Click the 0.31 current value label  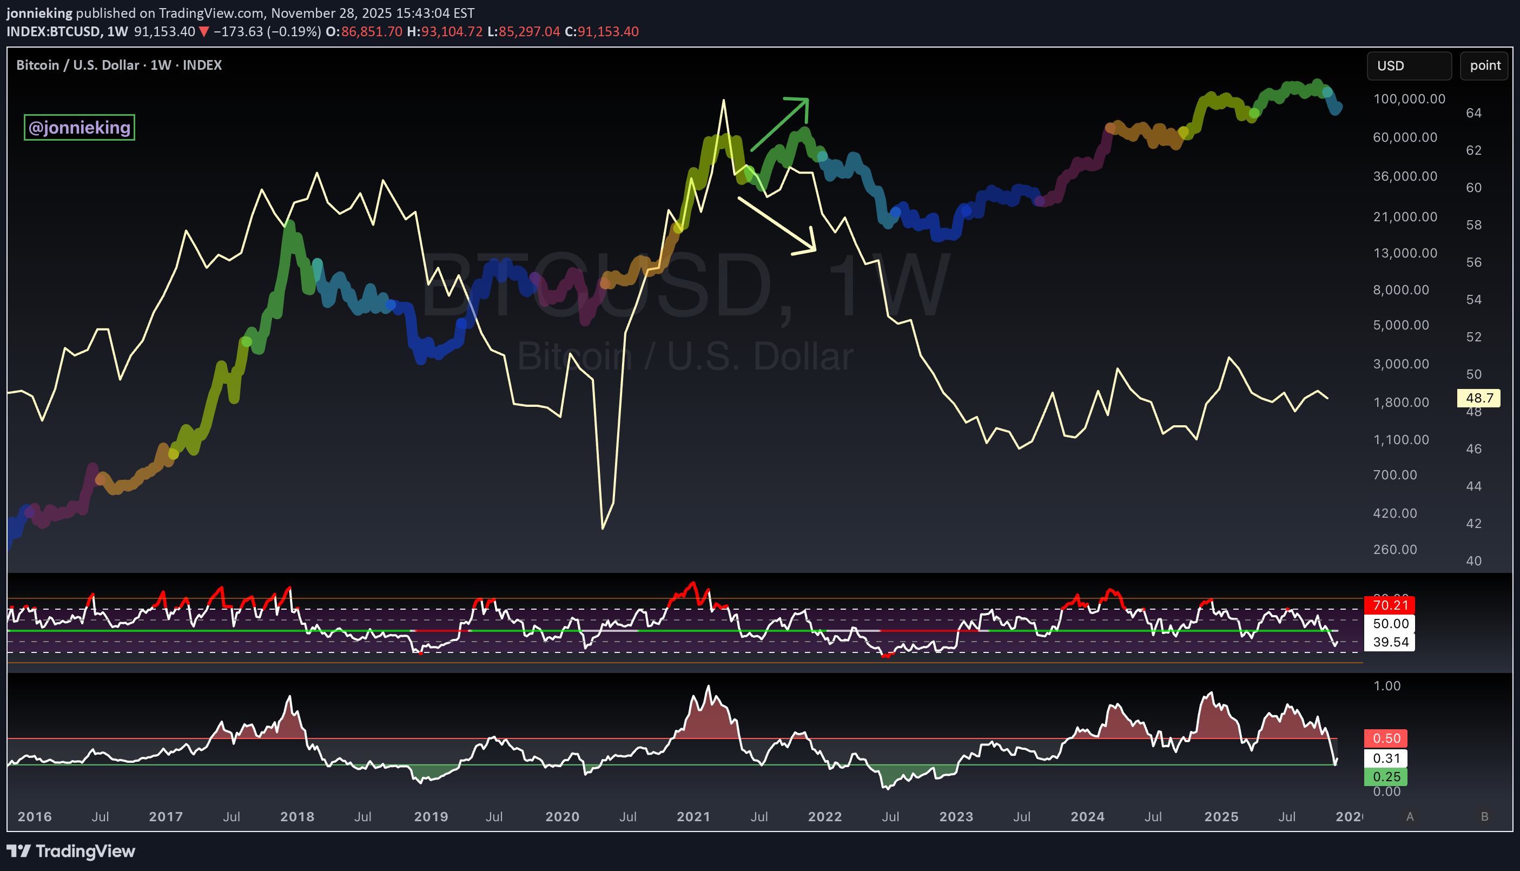coord(1385,758)
